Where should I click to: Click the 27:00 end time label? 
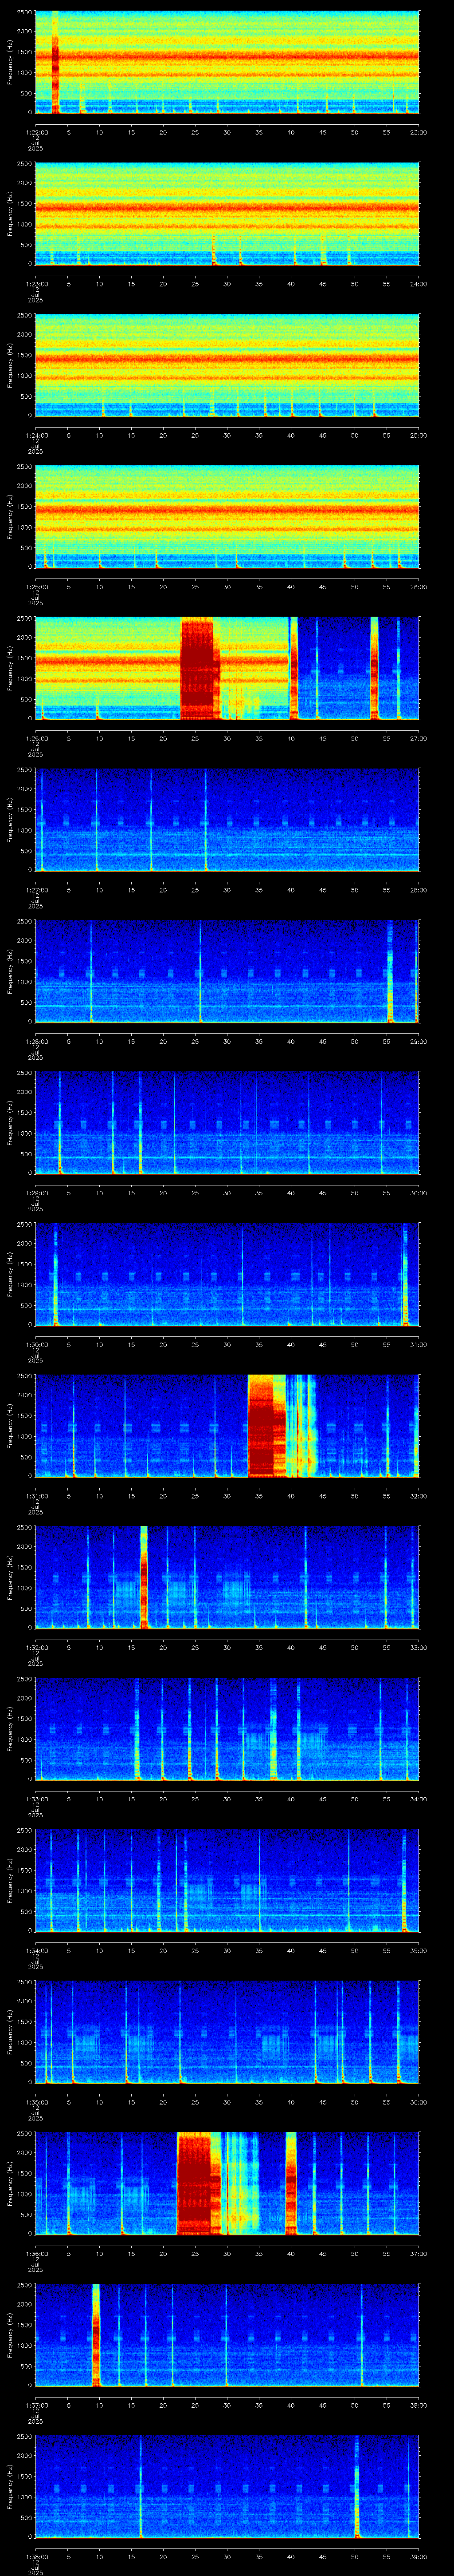419,738
